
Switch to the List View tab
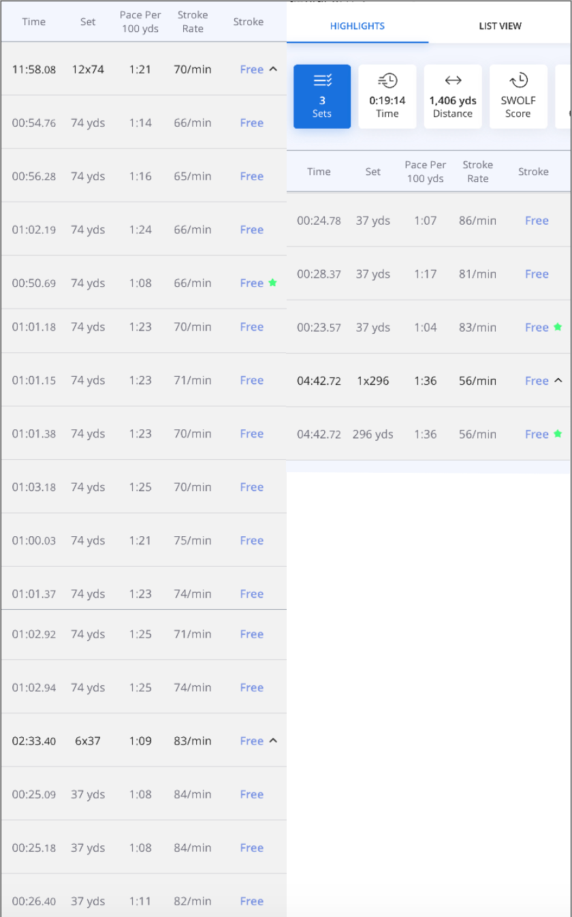pyautogui.click(x=500, y=26)
